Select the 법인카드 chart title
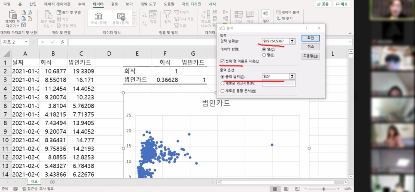 [x=216, y=104]
